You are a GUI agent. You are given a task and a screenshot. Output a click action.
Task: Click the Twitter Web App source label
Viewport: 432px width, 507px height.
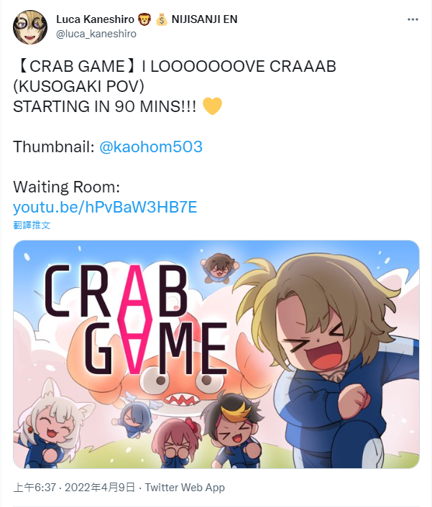tap(185, 488)
